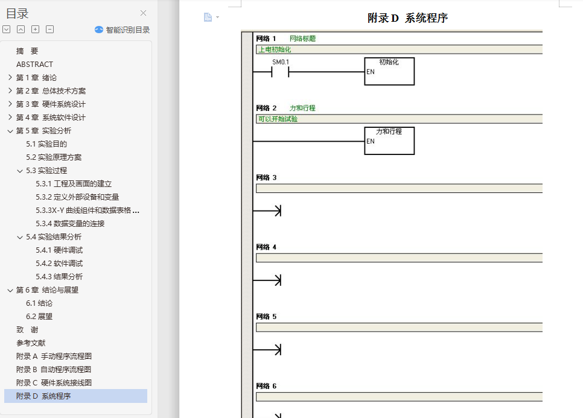Go to 致谢 heading

click(27, 330)
